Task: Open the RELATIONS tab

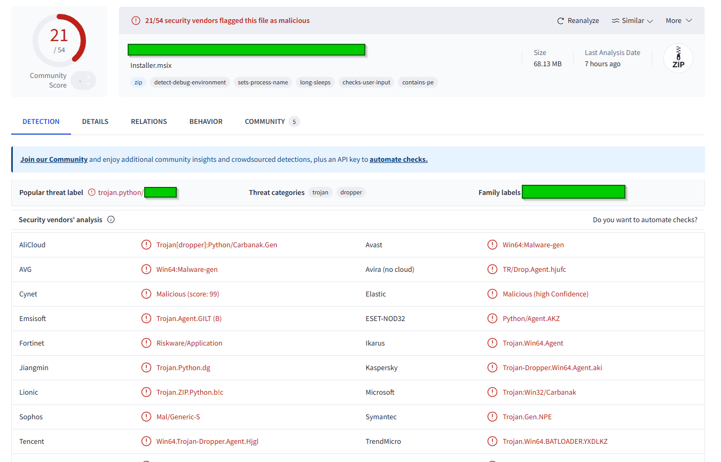Action: tap(148, 121)
